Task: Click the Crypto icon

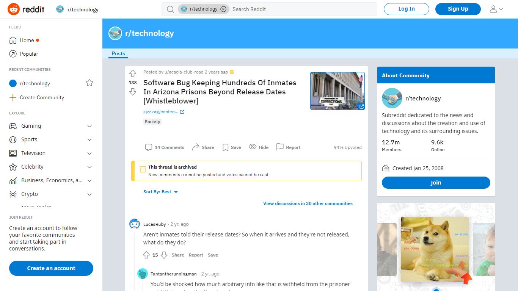Action: 13,194
